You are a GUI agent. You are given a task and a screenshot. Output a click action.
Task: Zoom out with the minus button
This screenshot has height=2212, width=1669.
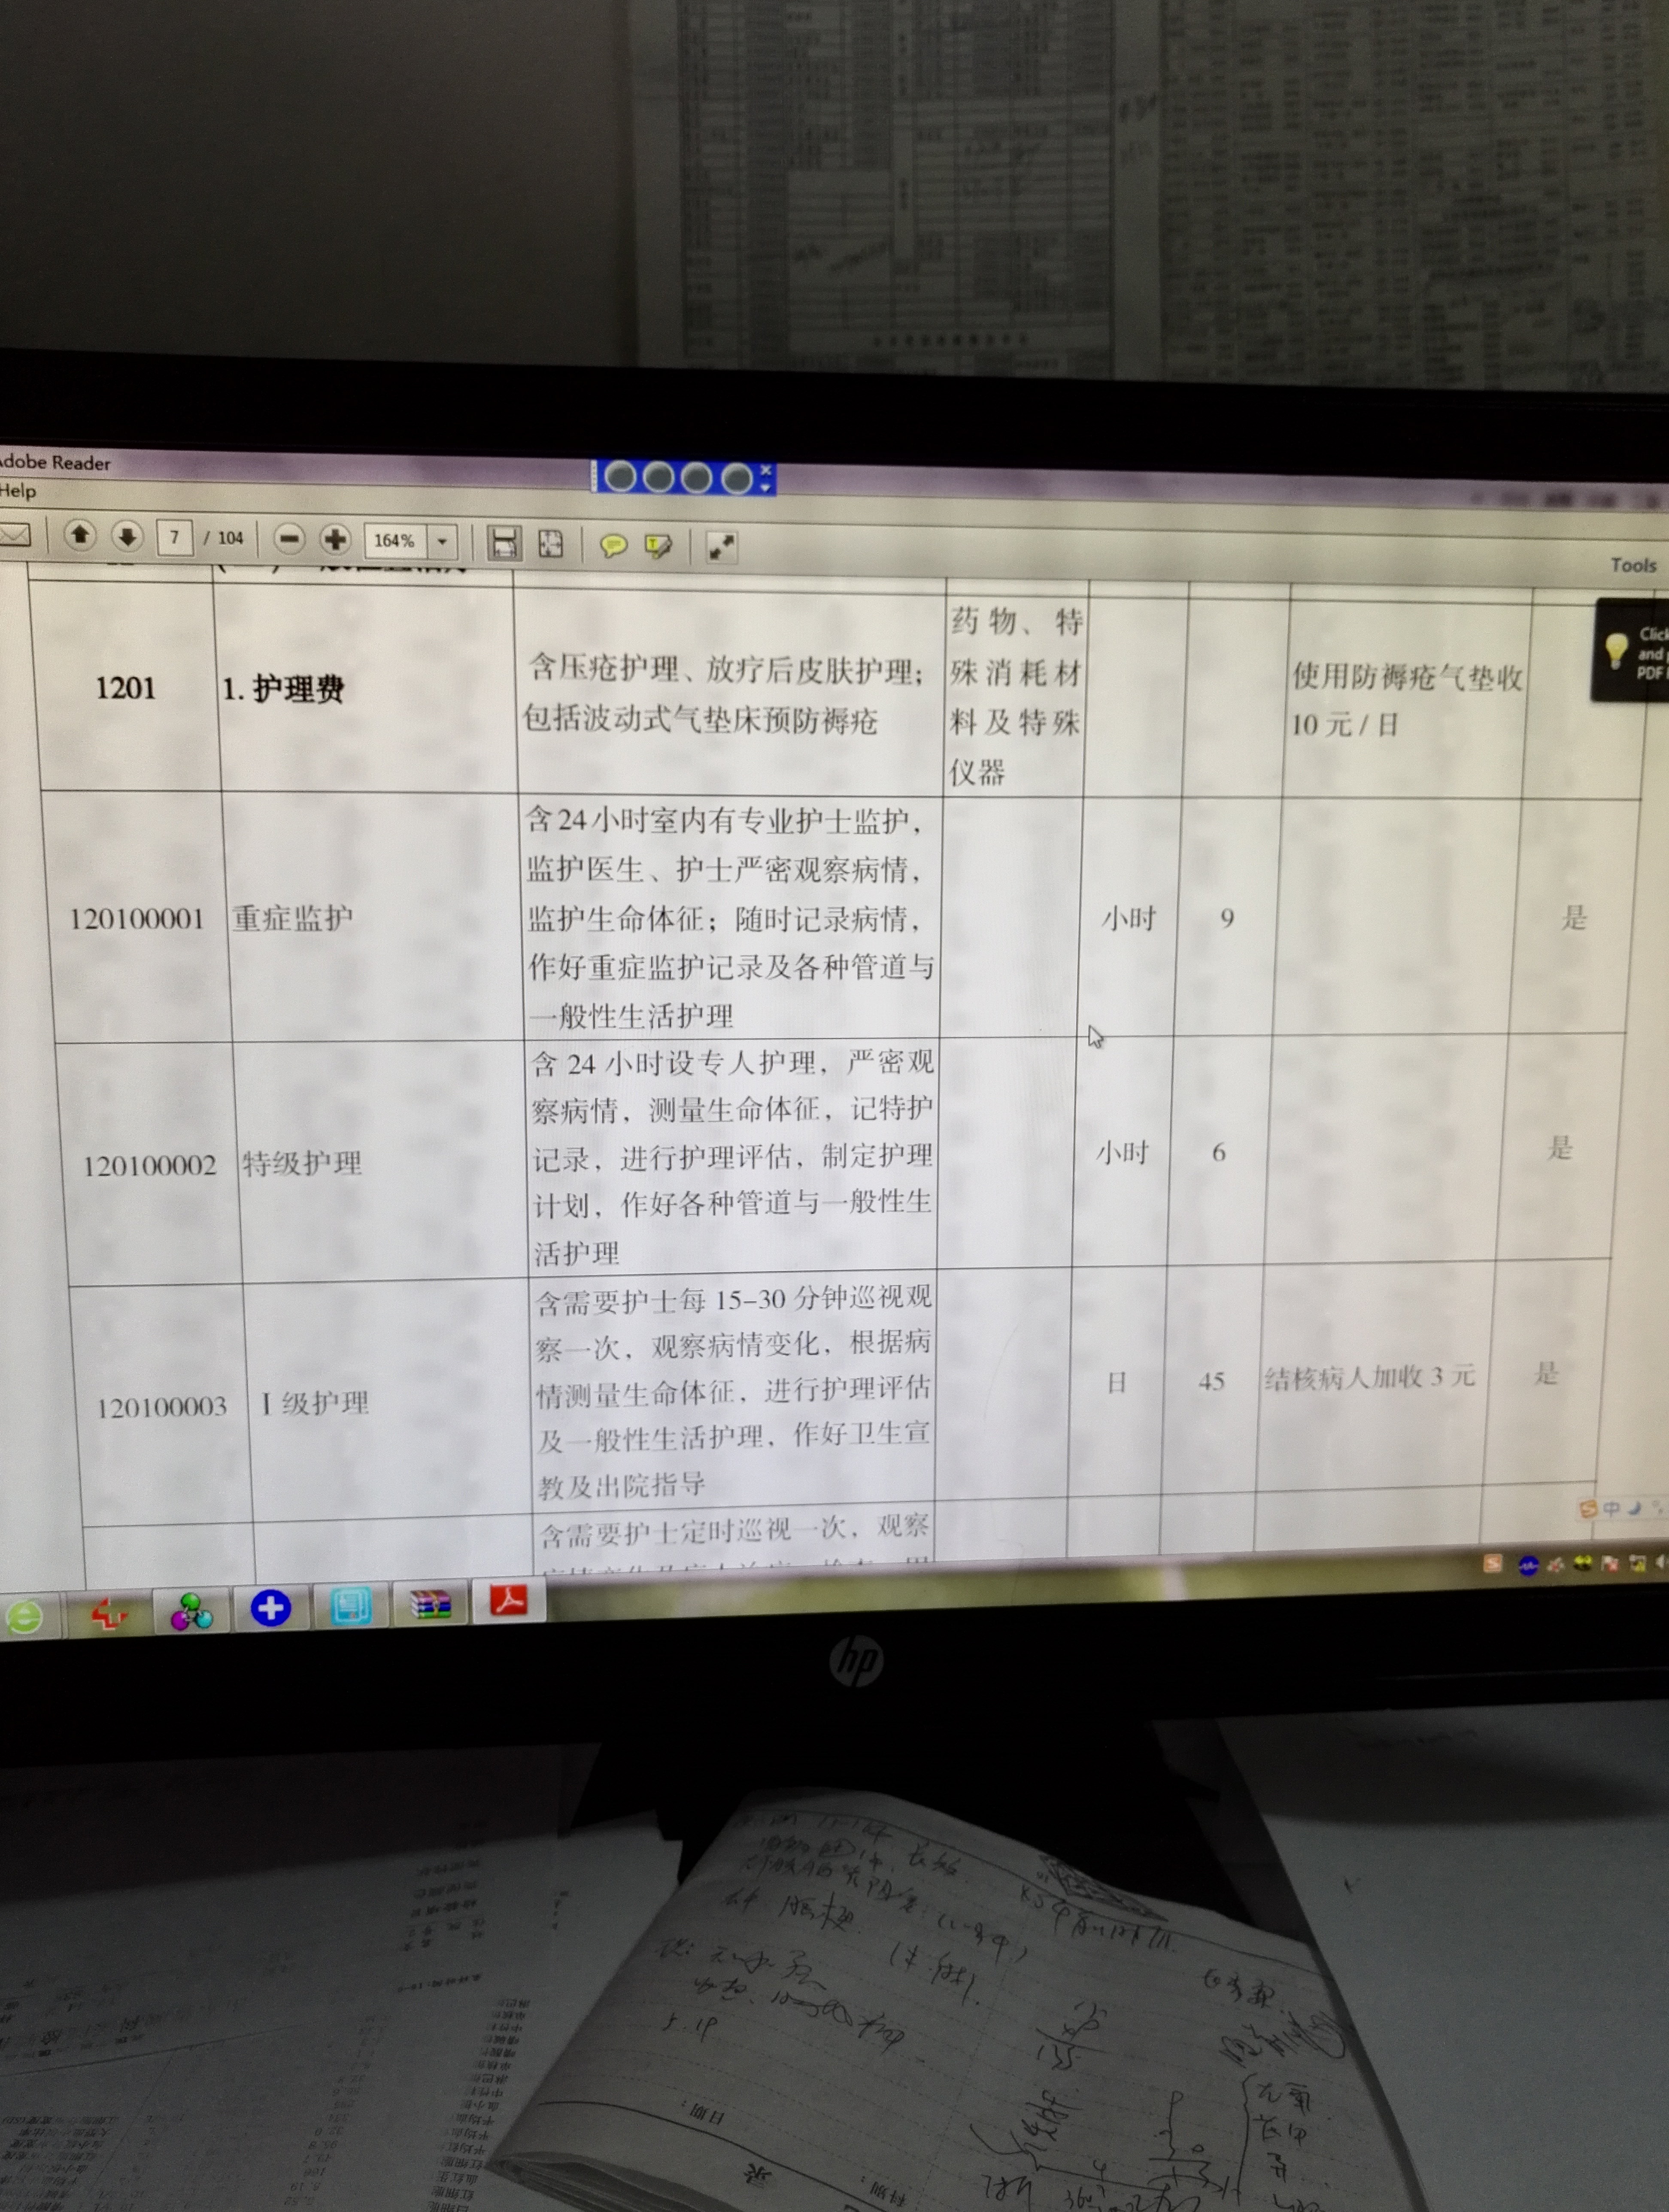coord(289,539)
